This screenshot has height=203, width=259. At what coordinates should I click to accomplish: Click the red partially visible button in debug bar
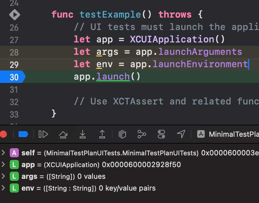[x=3, y=134]
